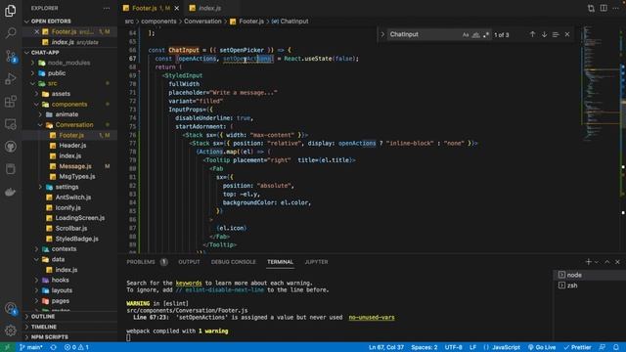Close the Footer.js editor tab
Viewport: 626px width, 352px height.
177,8
